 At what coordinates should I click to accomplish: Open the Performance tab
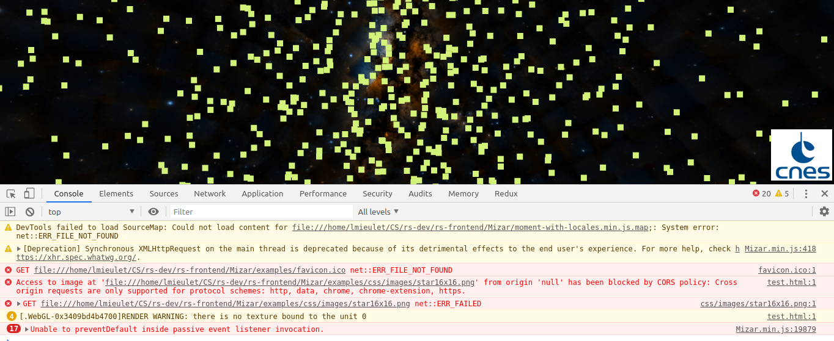[x=323, y=193]
